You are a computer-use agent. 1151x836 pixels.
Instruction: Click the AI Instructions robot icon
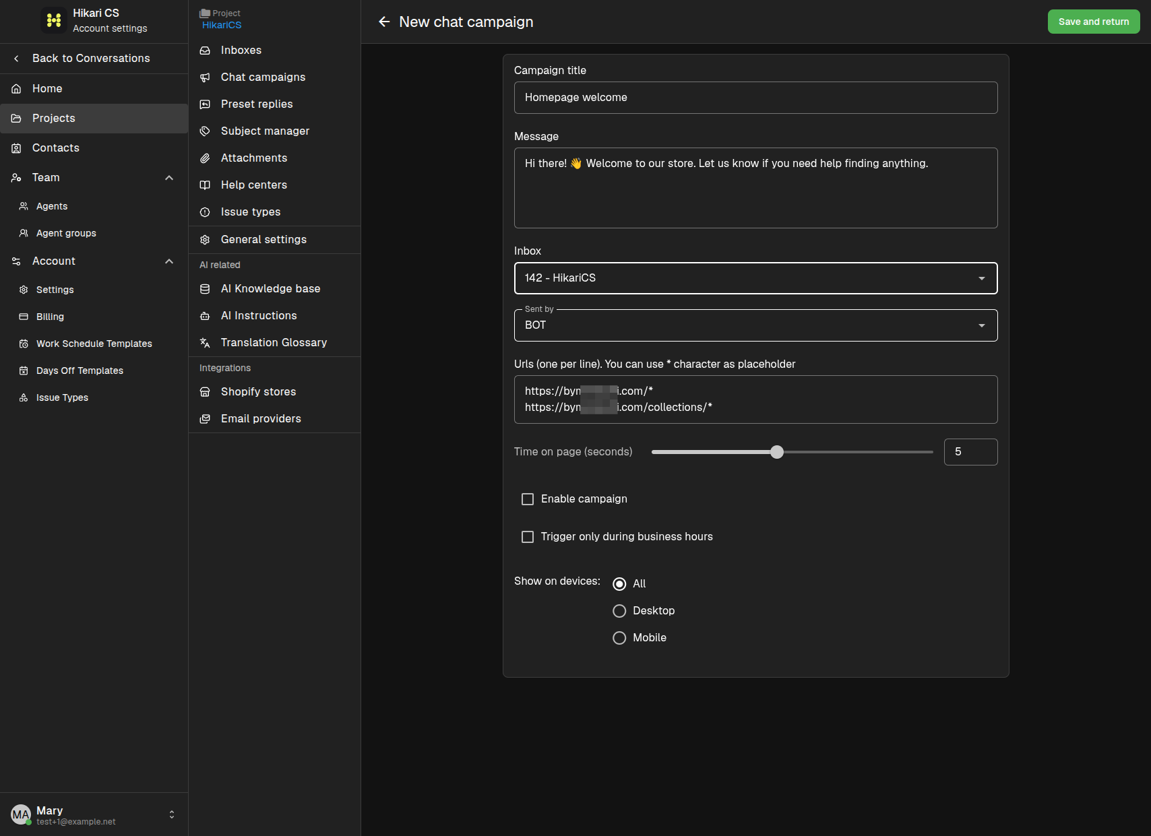(x=205, y=316)
